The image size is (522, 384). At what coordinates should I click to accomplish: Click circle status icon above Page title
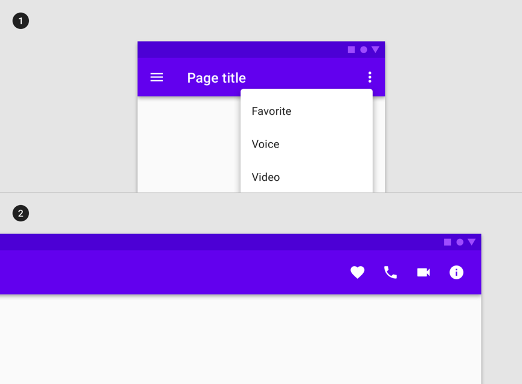364,50
